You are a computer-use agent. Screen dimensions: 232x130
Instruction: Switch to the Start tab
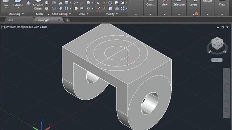(x=11, y=20)
